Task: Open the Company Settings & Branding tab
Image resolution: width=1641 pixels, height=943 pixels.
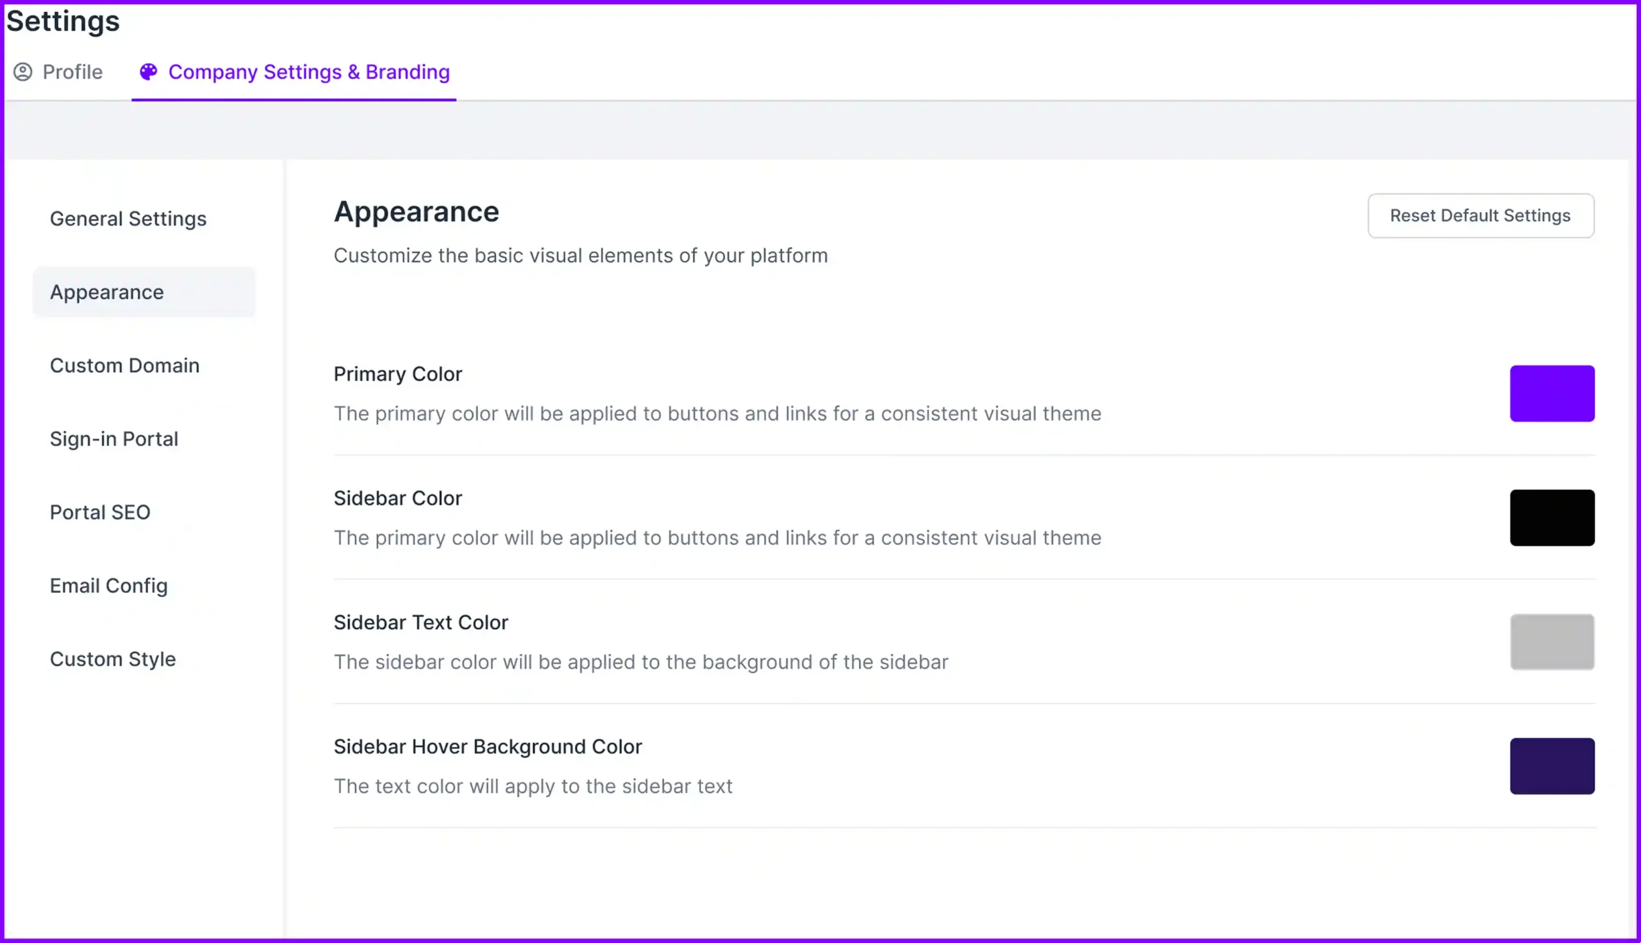Action: 308,72
